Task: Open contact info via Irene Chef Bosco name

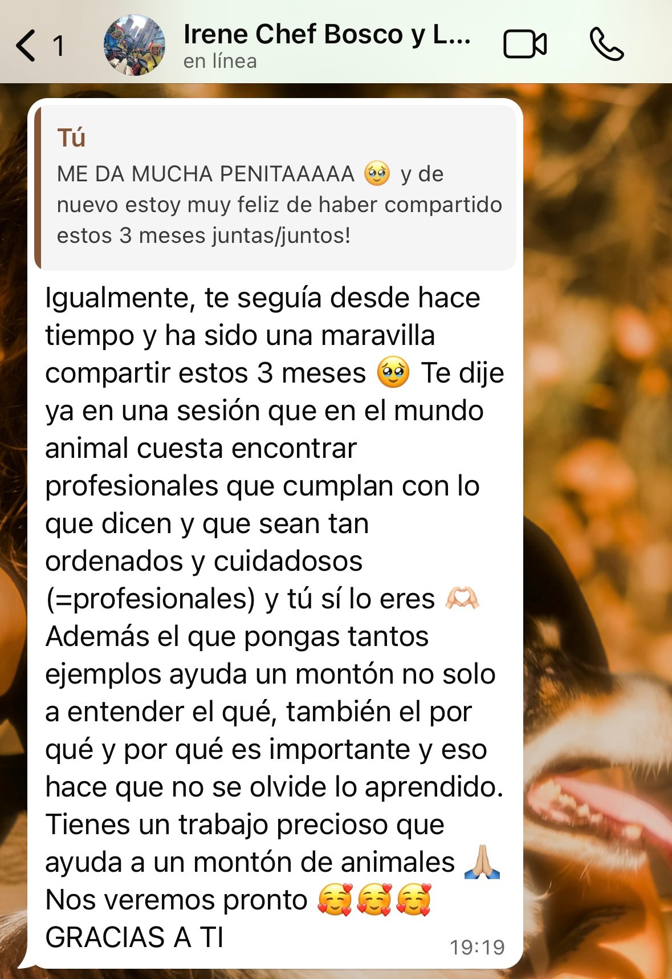Action: tap(327, 34)
